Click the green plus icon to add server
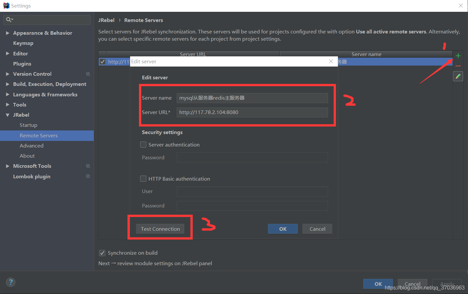Screen dimensions: 468x294 point(458,55)
